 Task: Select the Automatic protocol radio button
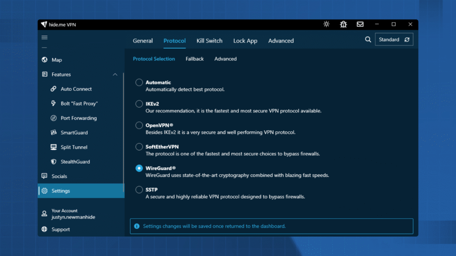(139, 83)
